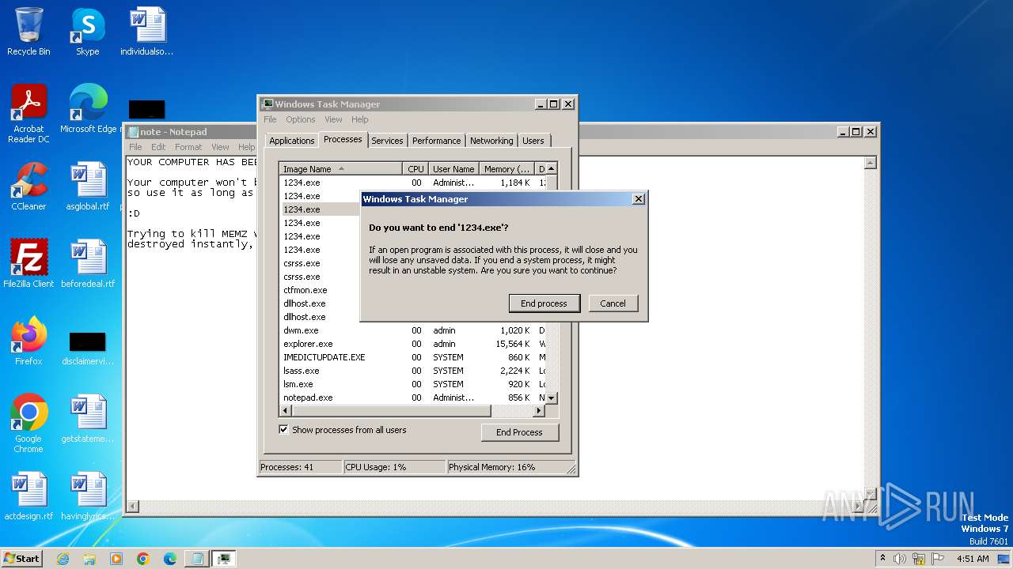Sort processes by Memory column
Screen dimensions: 1013x569
coord(506,168)
